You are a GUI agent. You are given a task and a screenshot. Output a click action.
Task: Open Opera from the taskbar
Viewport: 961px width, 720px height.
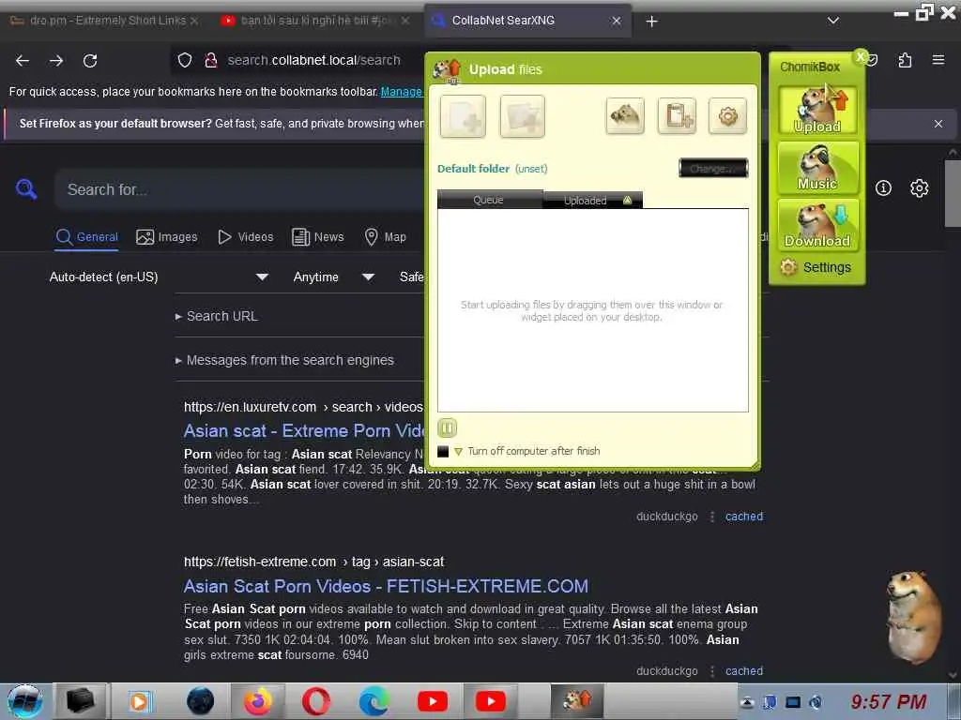[x=316, y=701]
